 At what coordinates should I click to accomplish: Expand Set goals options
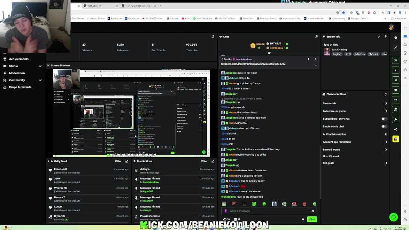coord(386,163)
